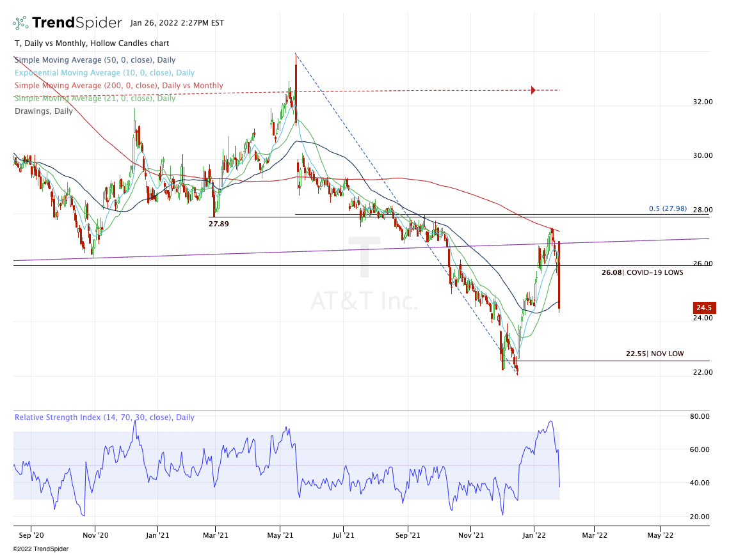Click the 27.89 support level label

(x=218, y=224)
